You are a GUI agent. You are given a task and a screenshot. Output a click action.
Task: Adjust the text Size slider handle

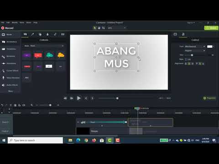point(192,55)
